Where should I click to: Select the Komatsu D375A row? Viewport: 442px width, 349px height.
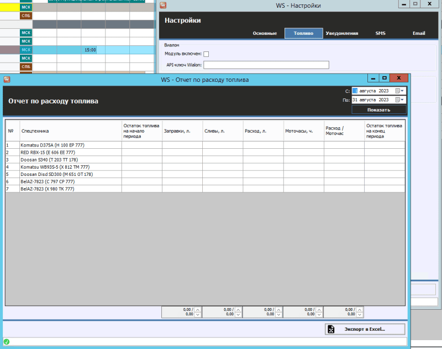tap(70, 145)
